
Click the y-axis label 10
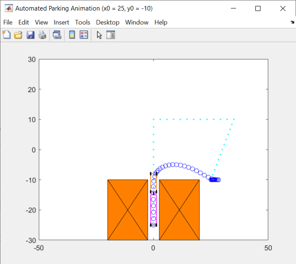tap(32, 120)
